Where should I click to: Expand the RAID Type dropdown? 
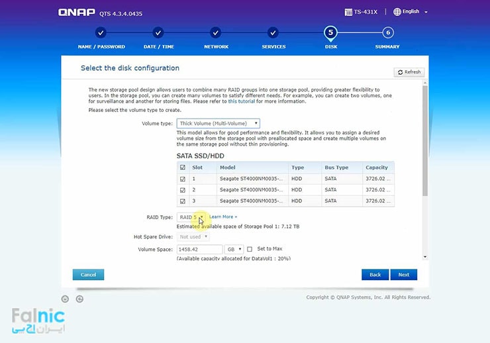tap(192, 217)
